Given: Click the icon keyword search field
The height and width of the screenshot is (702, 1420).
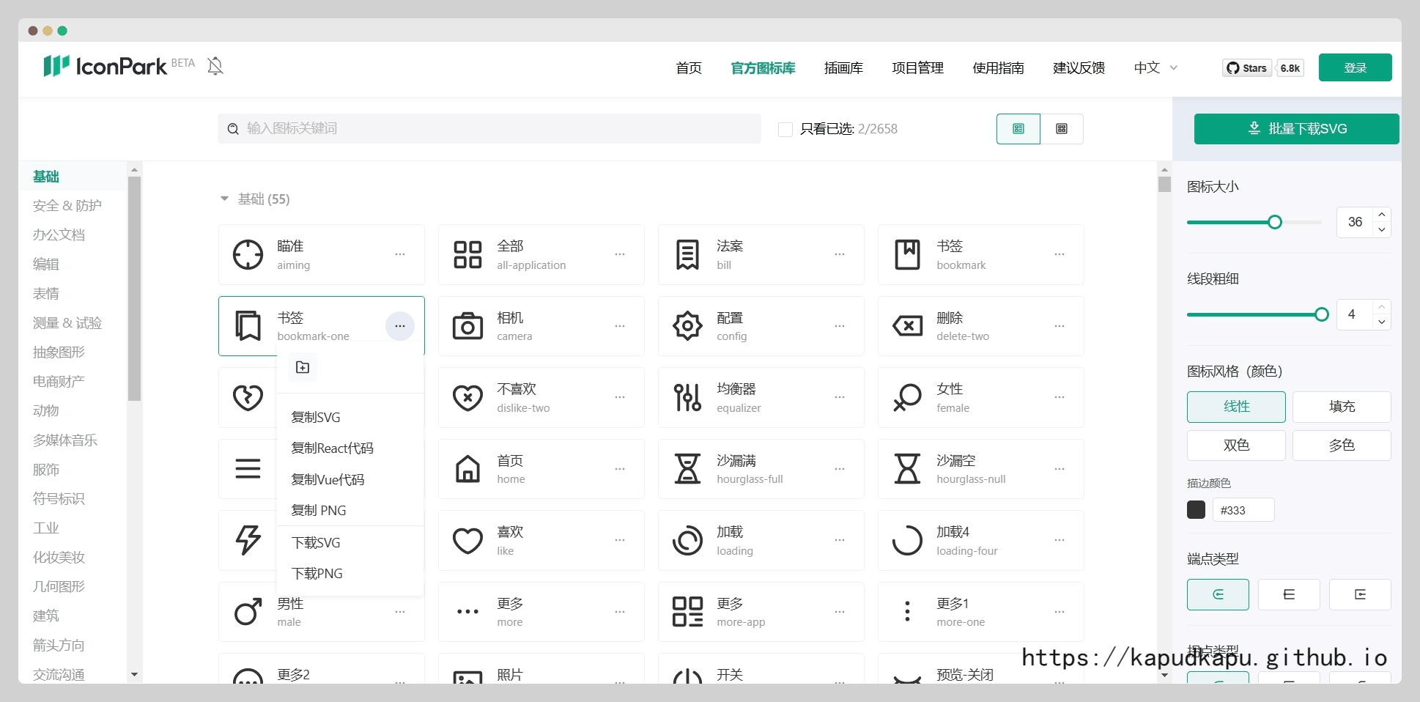Looking at the screenshot, I should (489, 129).
